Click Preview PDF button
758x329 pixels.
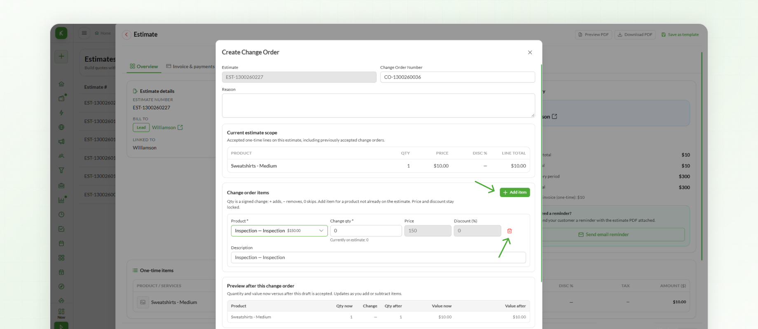point(594,35)
